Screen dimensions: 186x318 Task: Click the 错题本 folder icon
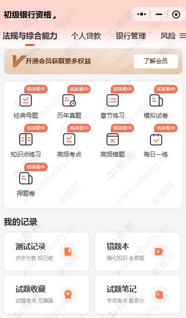coord(159,252)
